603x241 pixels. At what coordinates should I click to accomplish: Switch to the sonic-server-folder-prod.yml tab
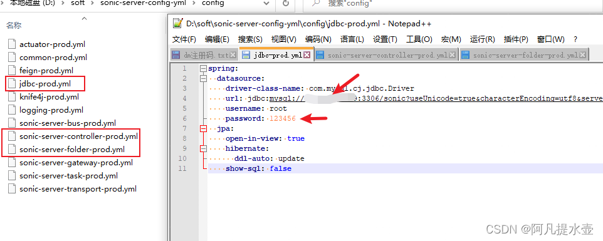click(x=525, y=55)
